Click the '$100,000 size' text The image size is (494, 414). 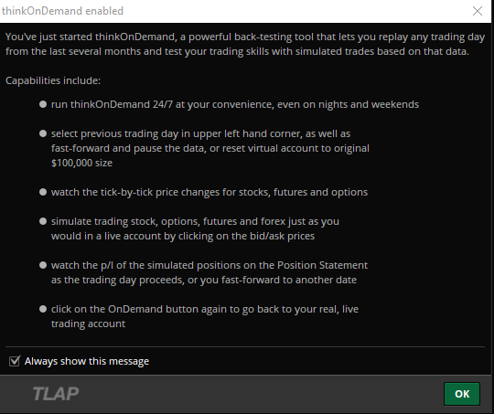pos(82,163)
